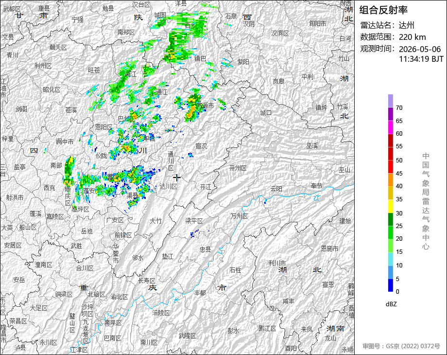Click the radar station cross marker near 达川区
Viewport: 447px width, 355px height.
click(x=177, y=178)
